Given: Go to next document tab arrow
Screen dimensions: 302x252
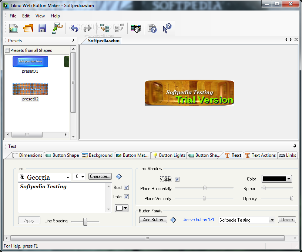Looking at the screenshot, I should click(291, 40).
